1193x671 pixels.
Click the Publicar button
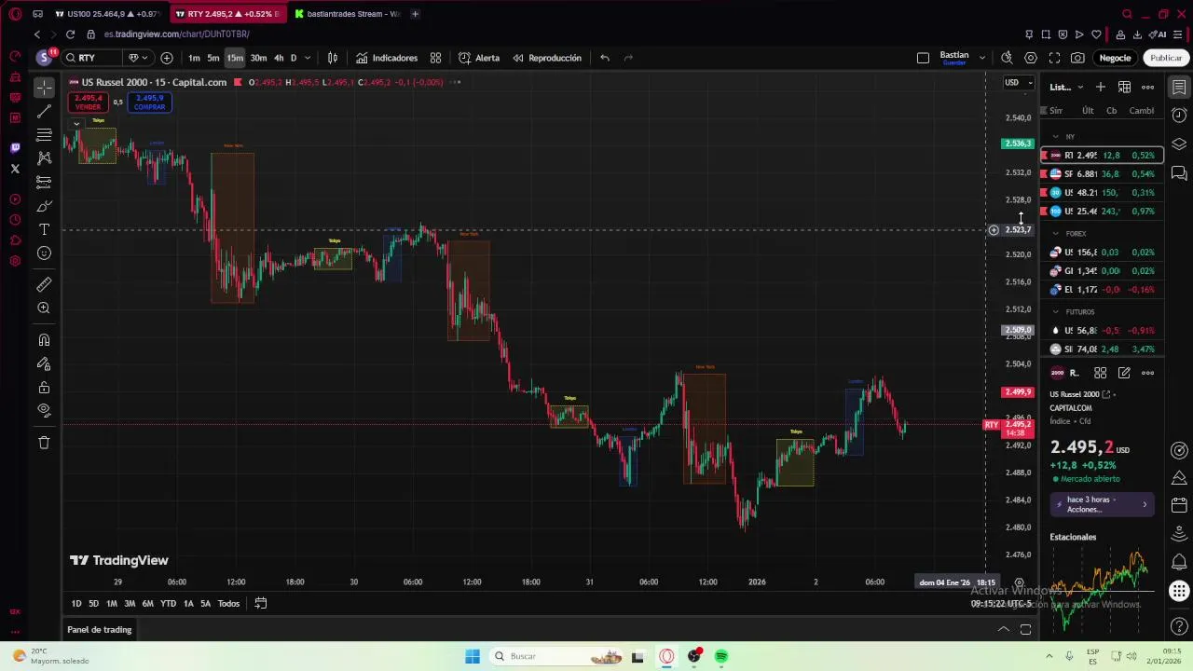(1166, 58)
